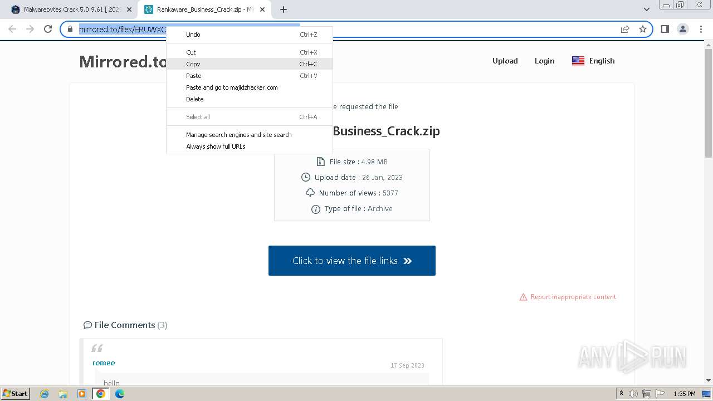Launch Internet Explorer from the taskbar
This screenshot has height=401, width=713.
point(45,394)
